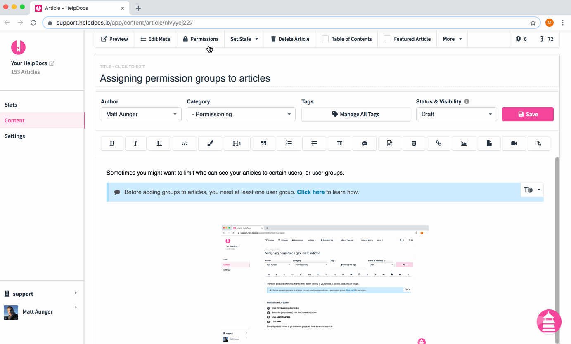
Task: Expand the Matt Aunger user menu
Action: click(x=41, y=312)
